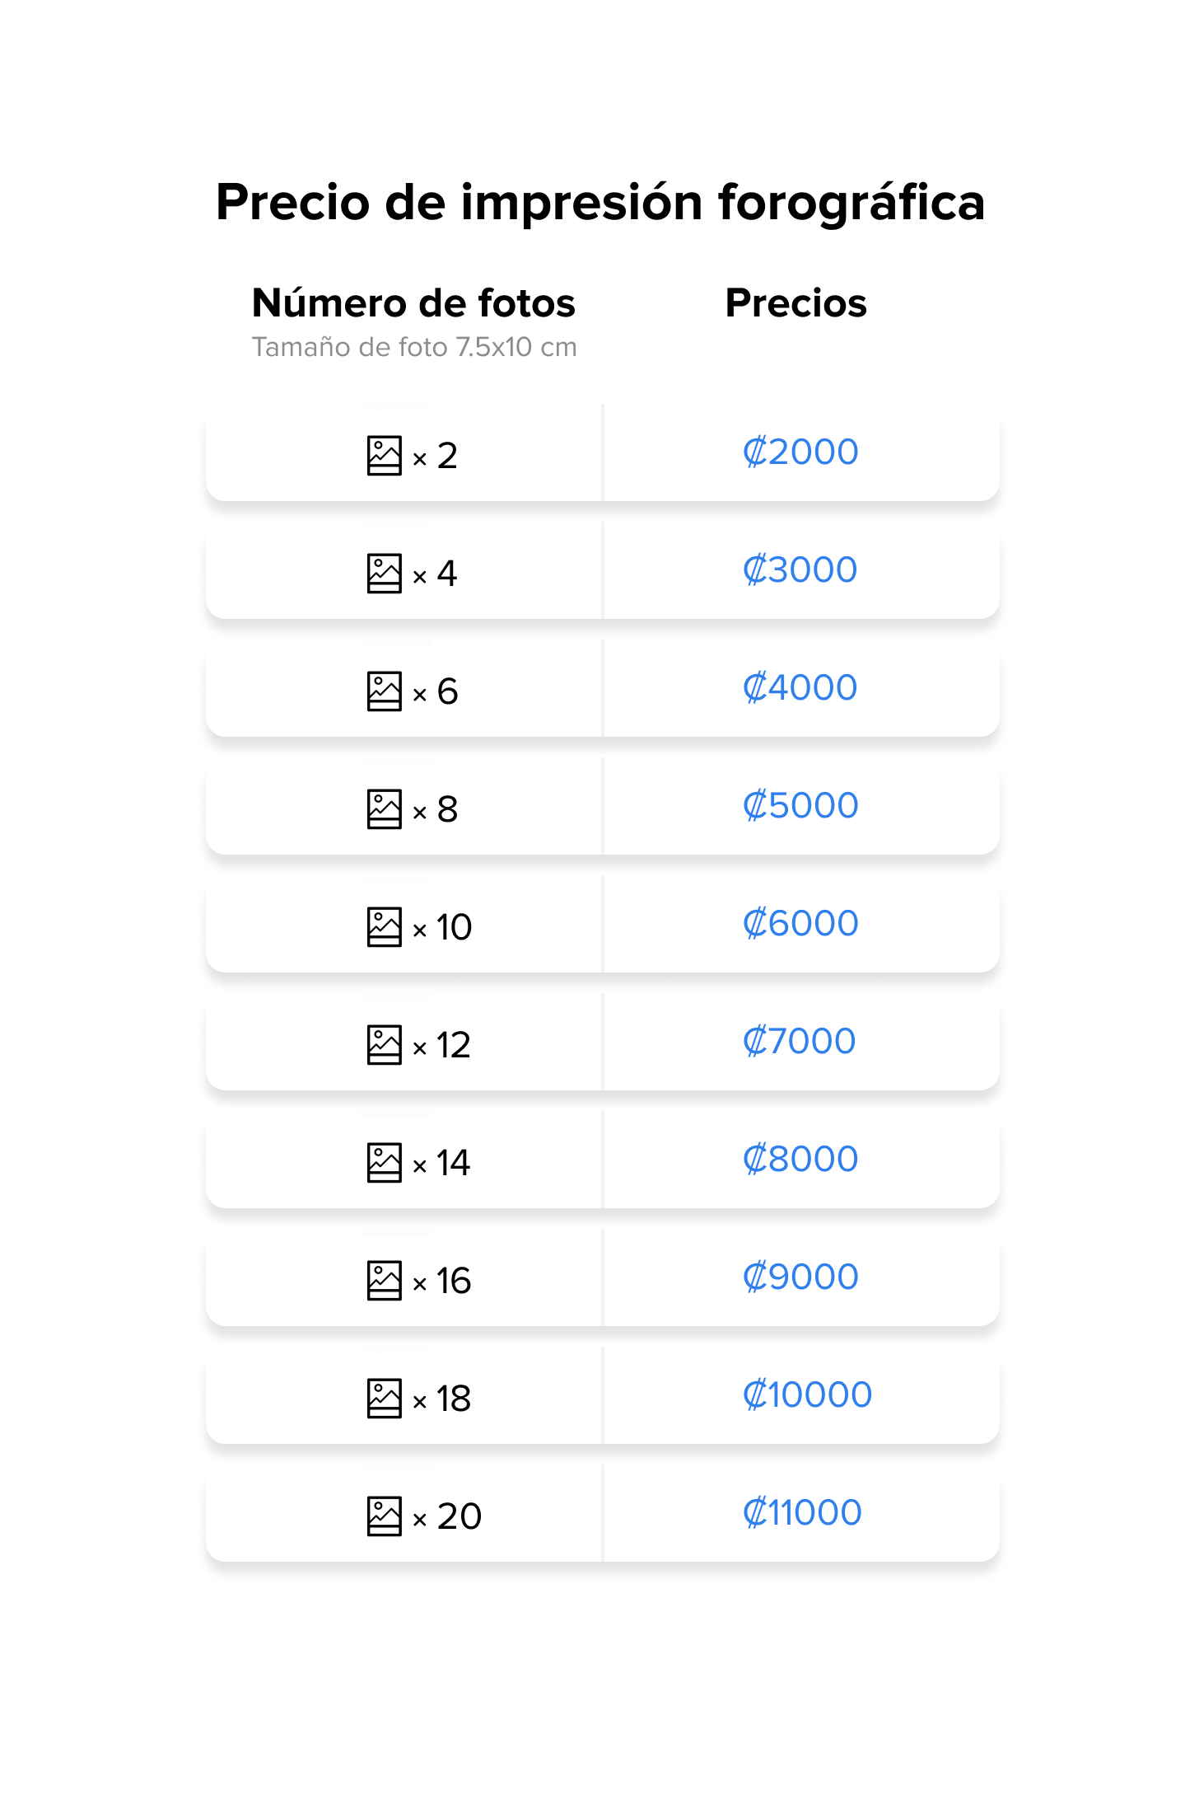Tap the picture icon beside ×16

(x=384, y=1281)
